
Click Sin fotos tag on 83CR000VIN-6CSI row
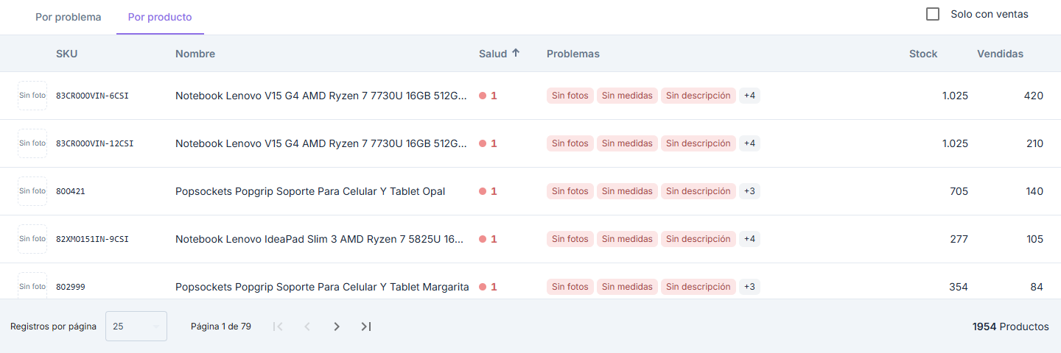pyautogui.click(x=570, y=96)
